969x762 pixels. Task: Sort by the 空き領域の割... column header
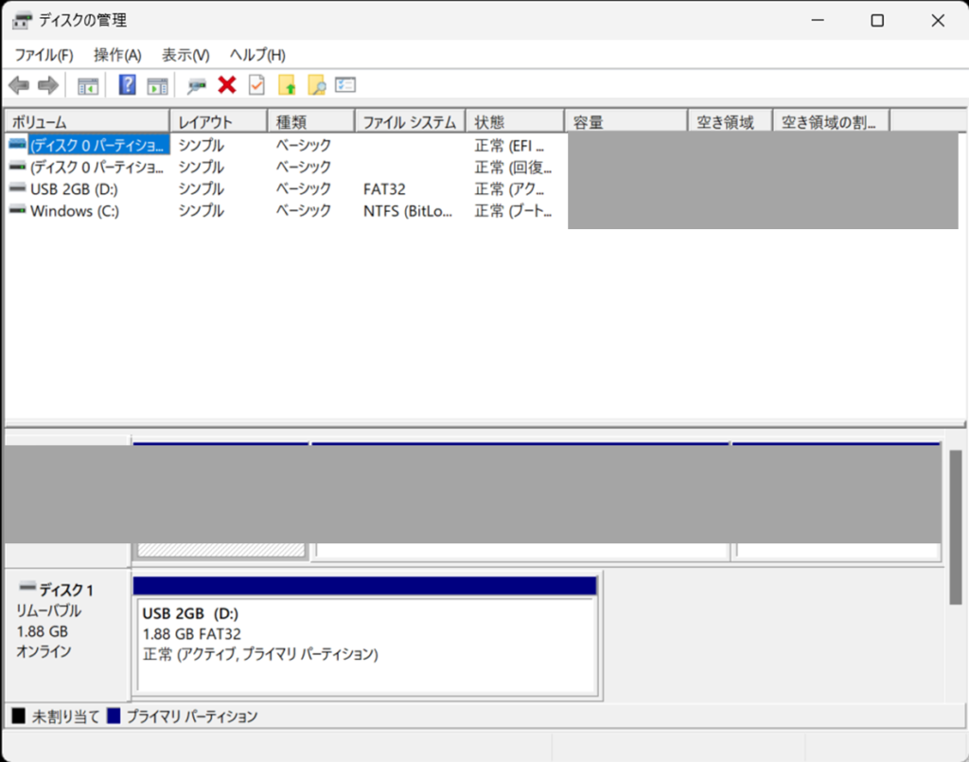click(x=832, y=122)
